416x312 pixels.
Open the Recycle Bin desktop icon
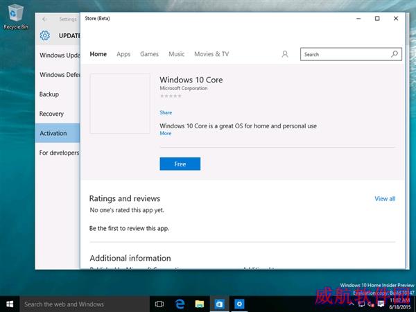click(16, 17)
